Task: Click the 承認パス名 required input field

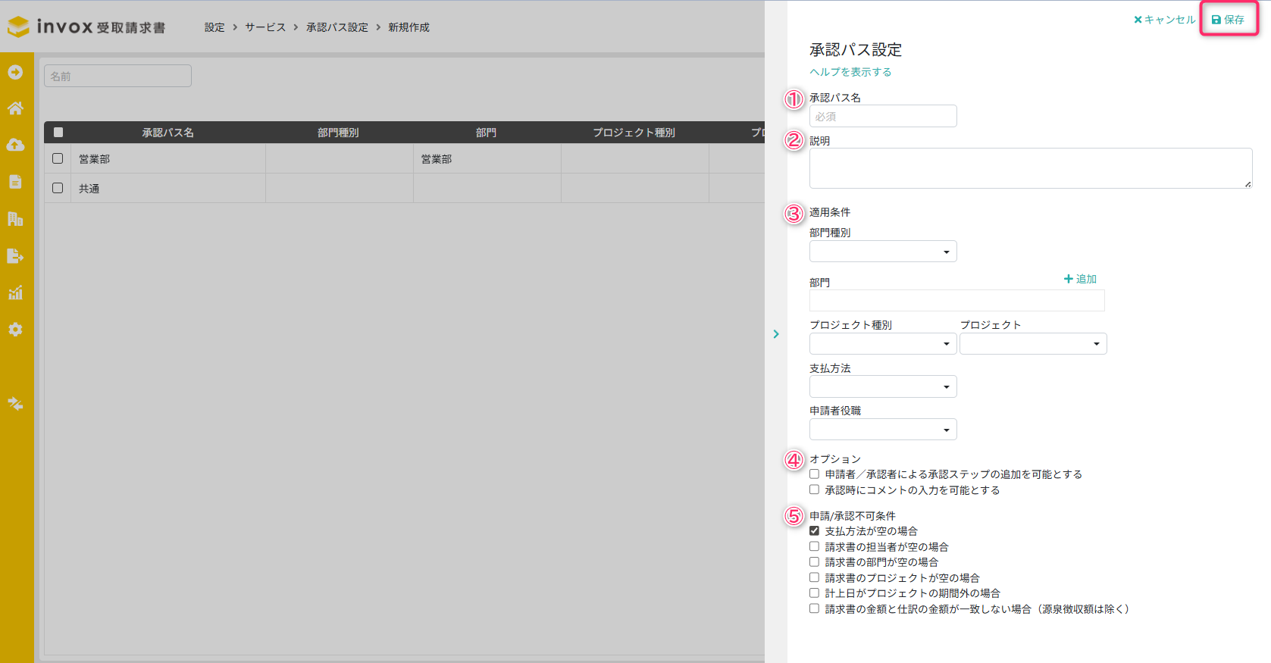Action: pyautogui.click(x=883, y=116)
